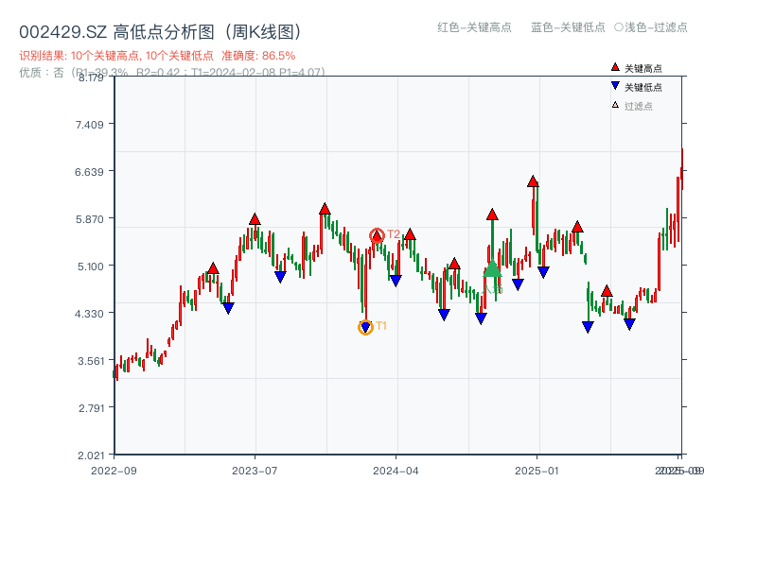
Task: Select the first red key-high triangle on the chart
Action: pos(213,268)
